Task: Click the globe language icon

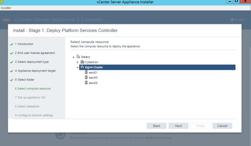Action: pos(232,20)
